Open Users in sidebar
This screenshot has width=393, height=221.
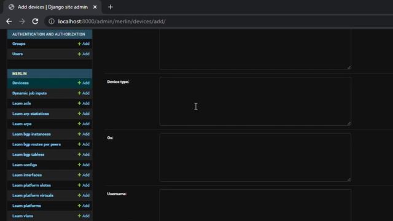18,54
